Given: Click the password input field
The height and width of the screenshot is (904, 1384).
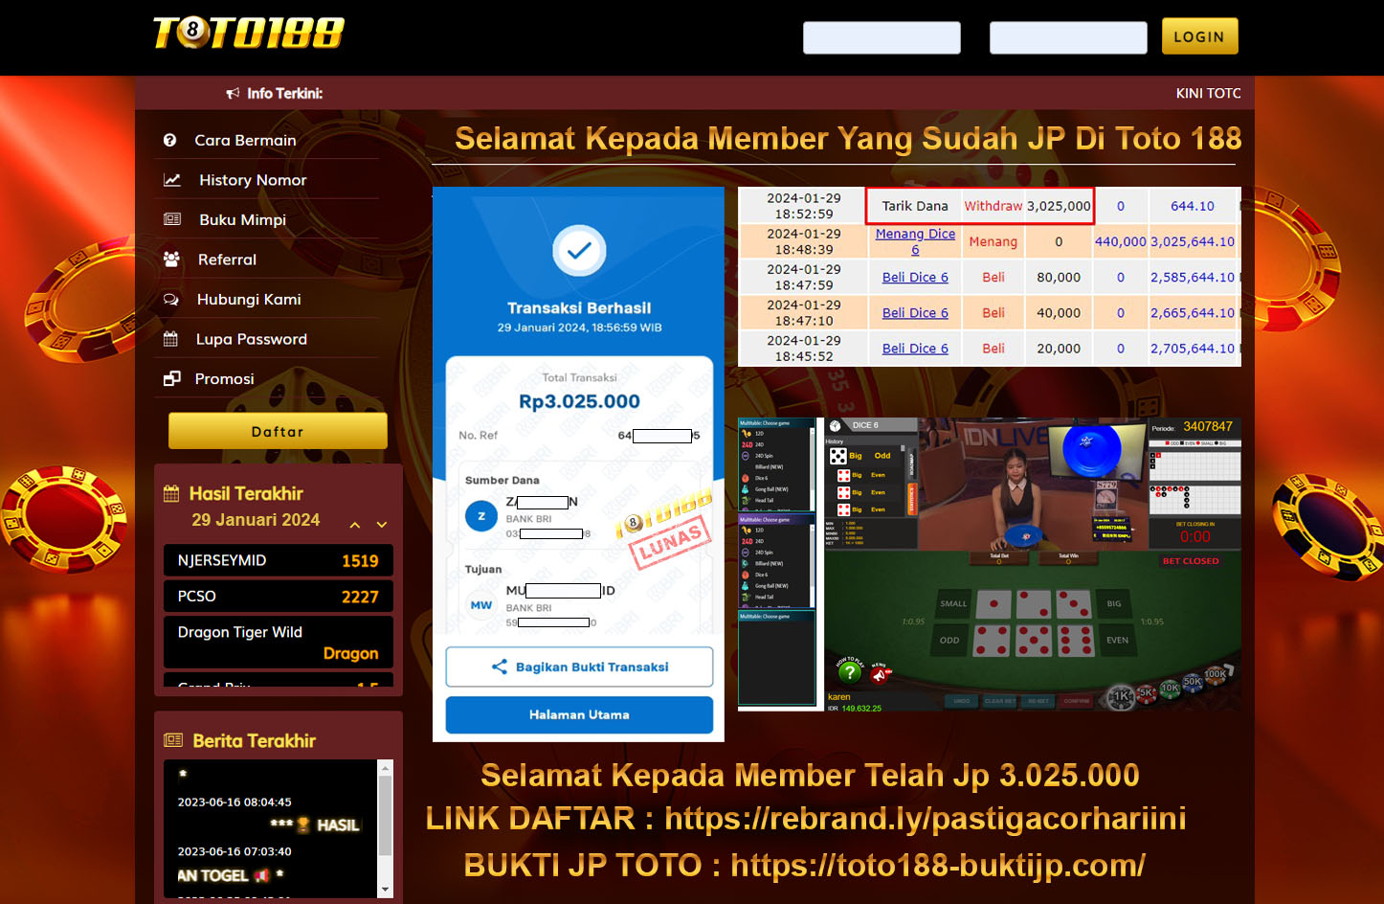Looking at the screenshot, I should [1068, 37].
